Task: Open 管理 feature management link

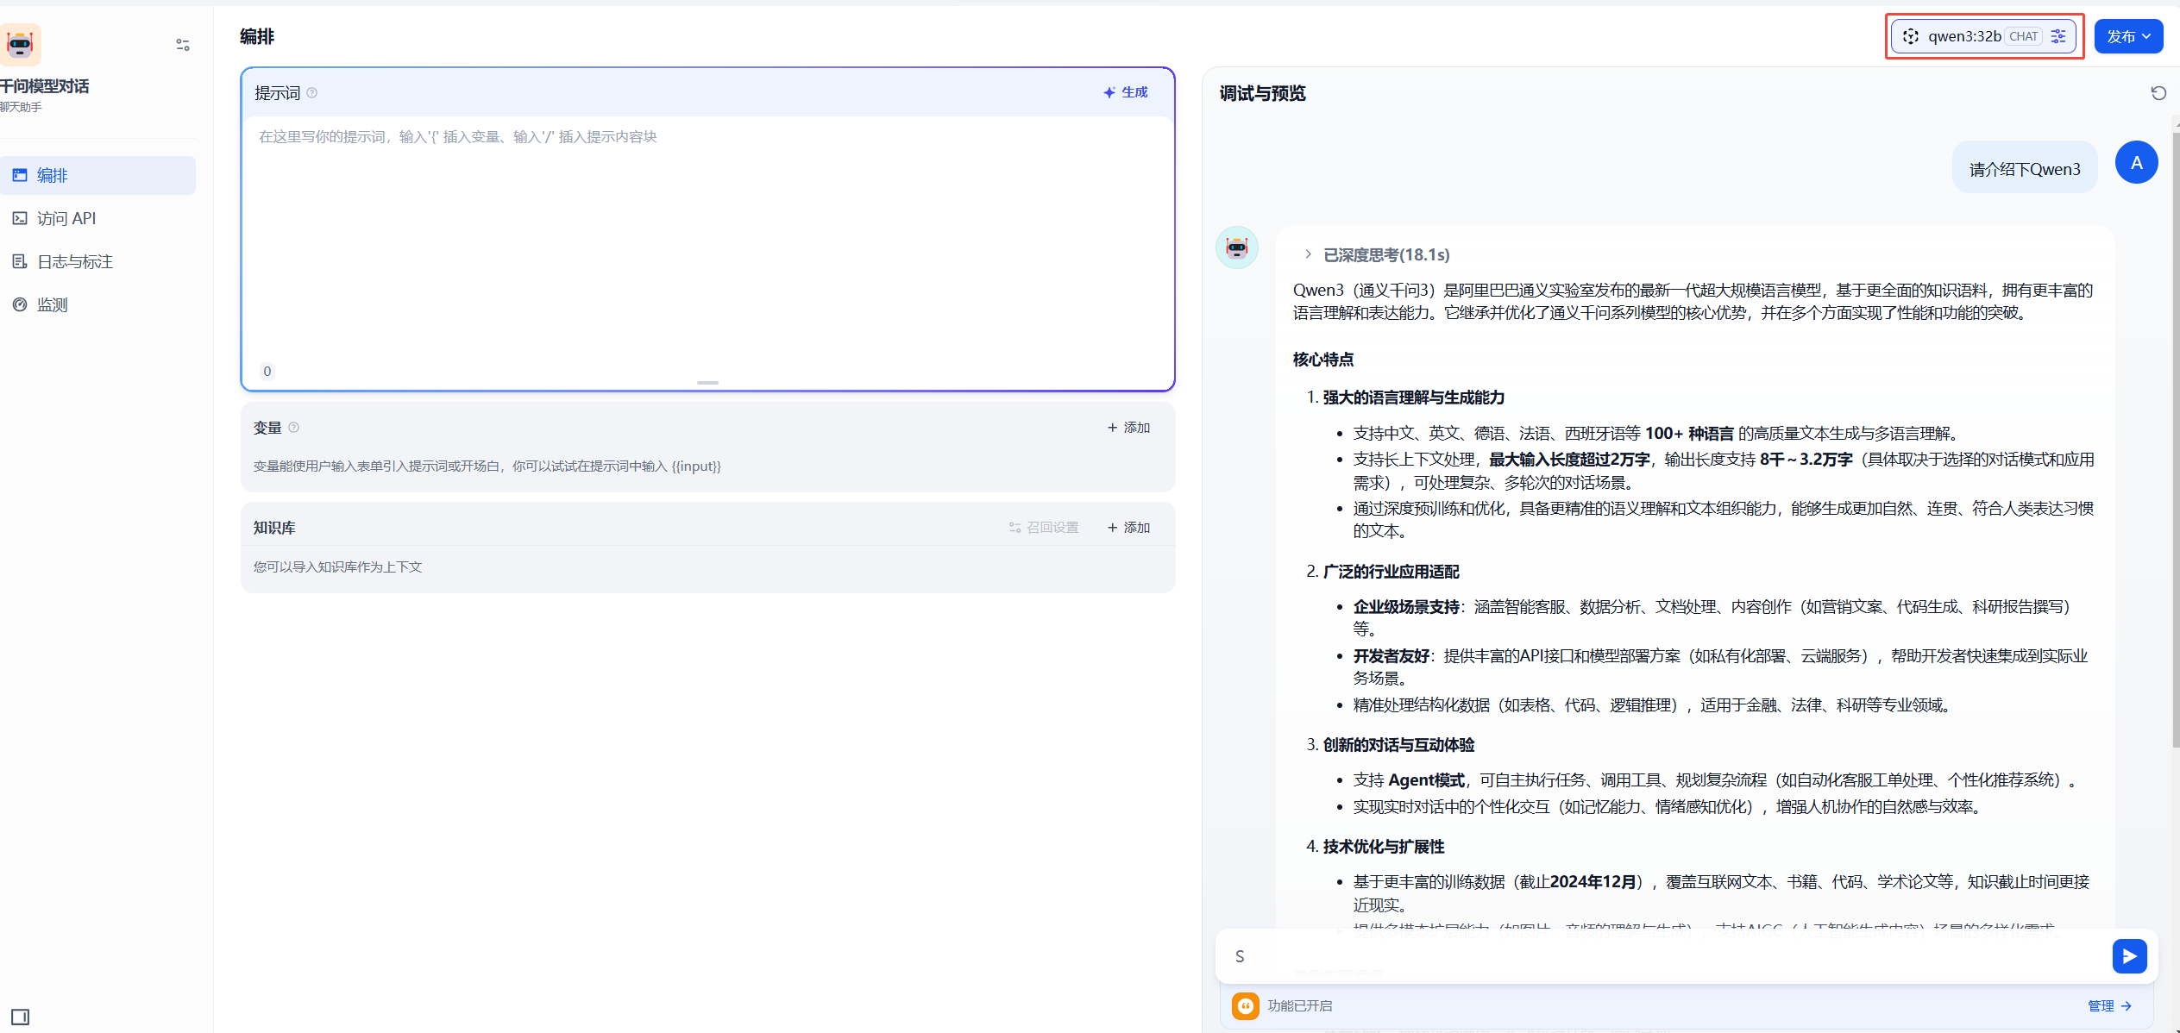Action: click(2109, 1006)
